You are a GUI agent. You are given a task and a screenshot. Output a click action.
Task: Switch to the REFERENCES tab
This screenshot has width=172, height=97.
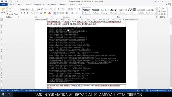click(52, 5)
